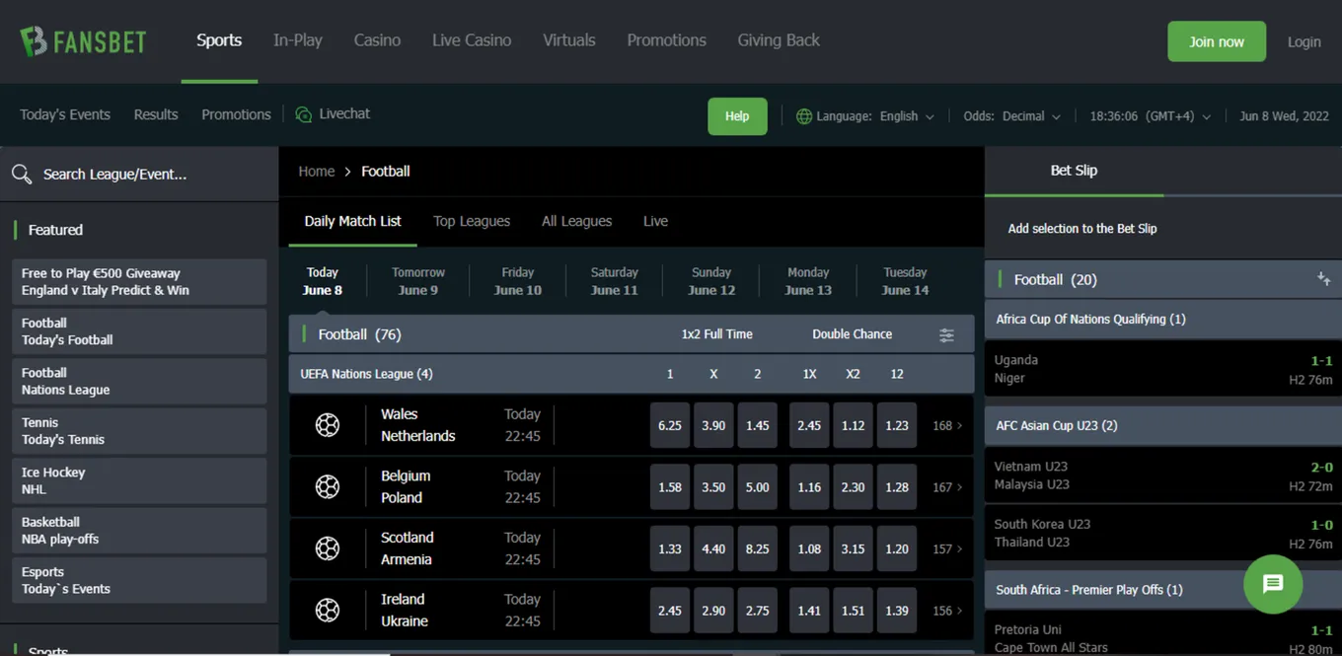The width and height of the screenshot is (1342, 656).
Task: Open the Results link
Action: click(x=156, y=114)
